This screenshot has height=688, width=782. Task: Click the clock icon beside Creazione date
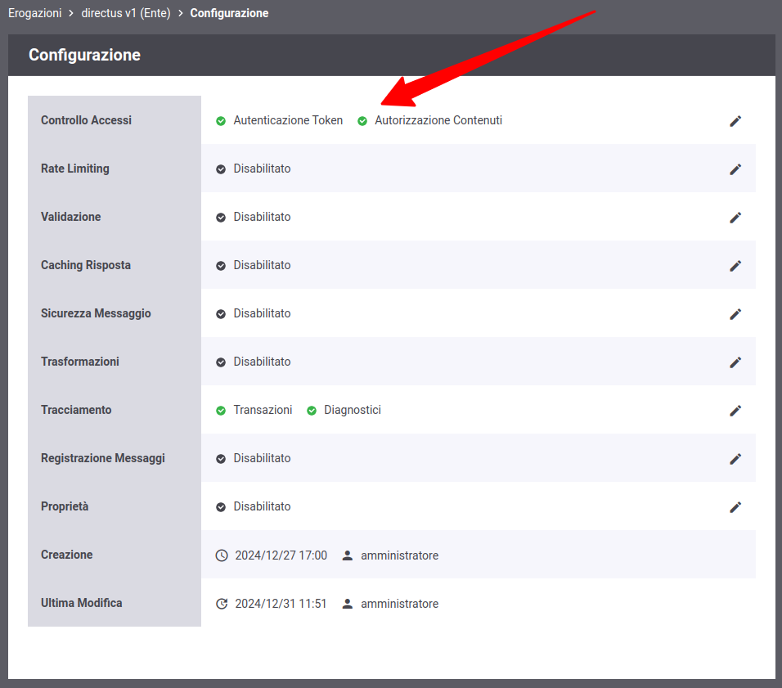click(222, 555)
